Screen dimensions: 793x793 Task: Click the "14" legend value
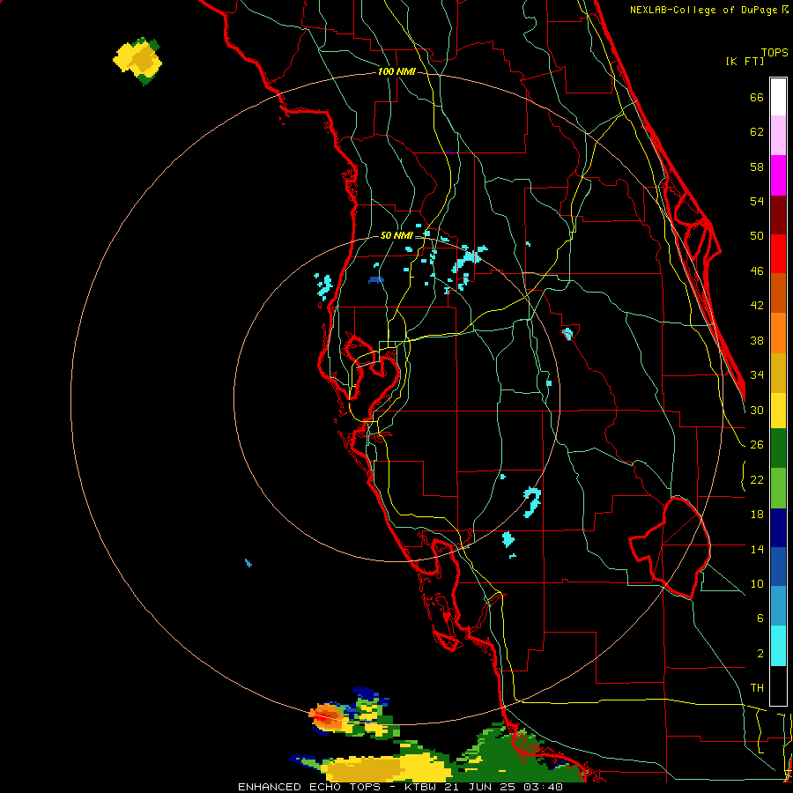coord(757,549)
